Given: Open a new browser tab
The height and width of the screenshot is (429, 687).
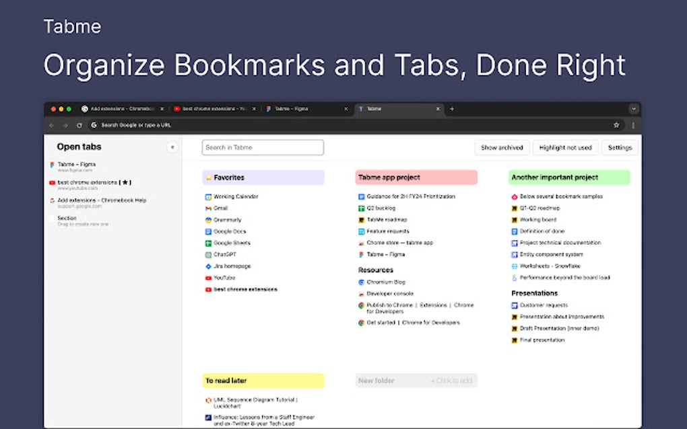Looking at the screenshot, I should click(x=452, y=109).
